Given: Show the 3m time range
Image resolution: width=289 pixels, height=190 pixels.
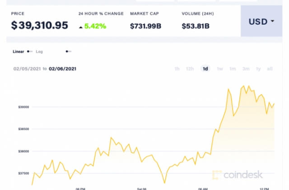Looking at the screenshot, I should 246,69.
